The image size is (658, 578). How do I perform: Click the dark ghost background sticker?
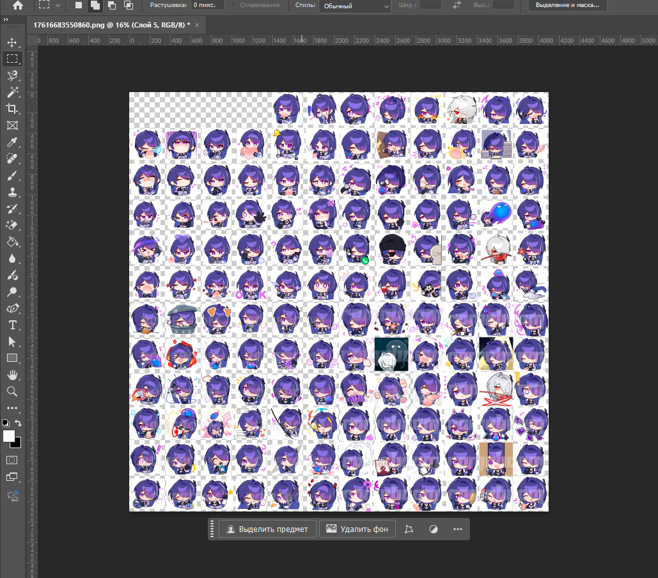coord(391,354)
